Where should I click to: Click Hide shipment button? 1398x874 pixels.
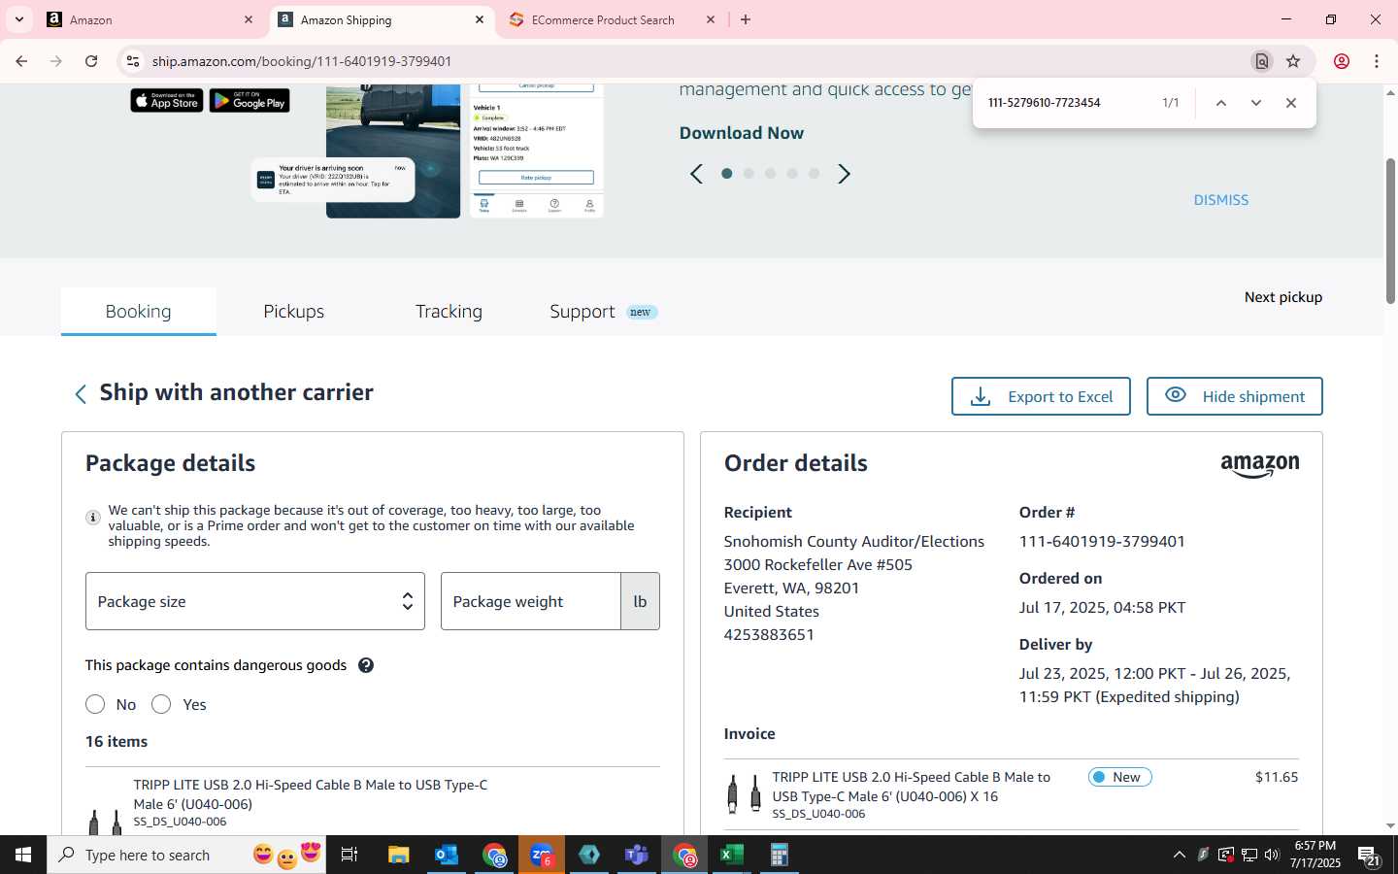tap(1235, 396)
